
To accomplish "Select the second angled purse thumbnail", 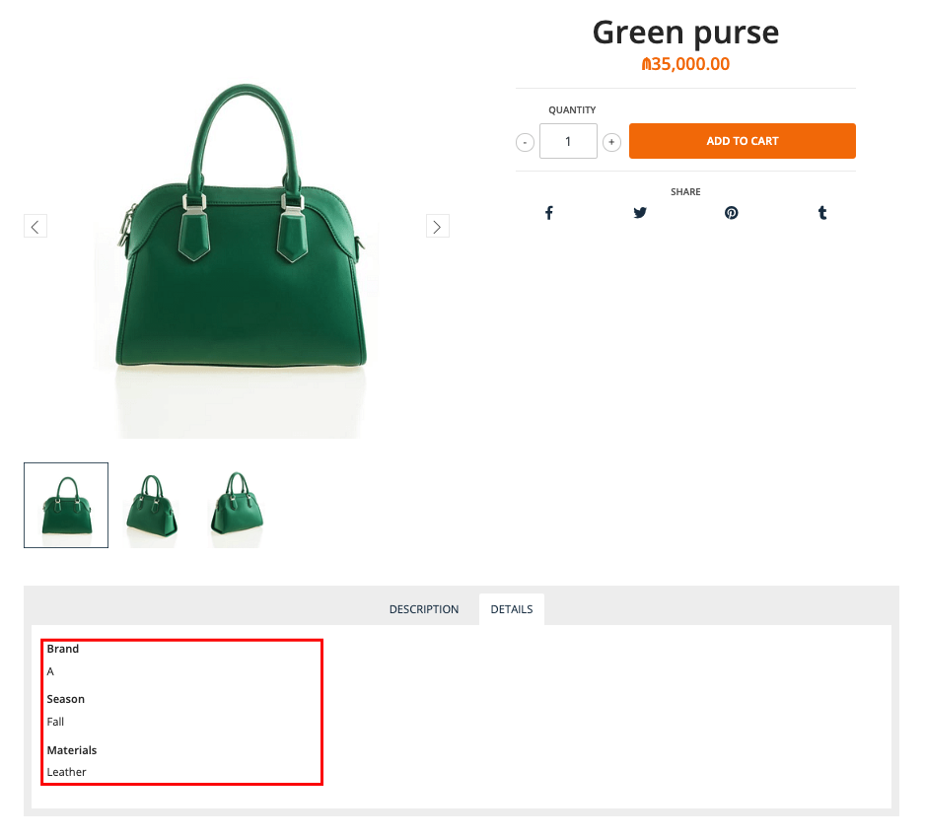I will (152, 506).
